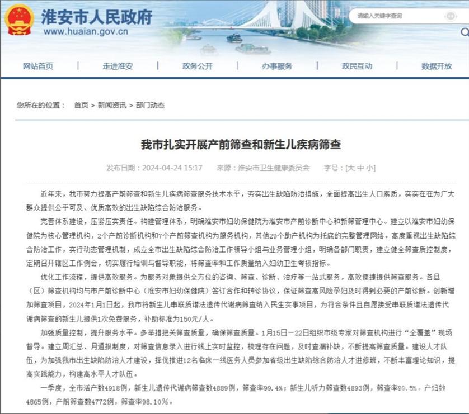
Task: Click the magnifier search icon
Action: tap(465, 32)
